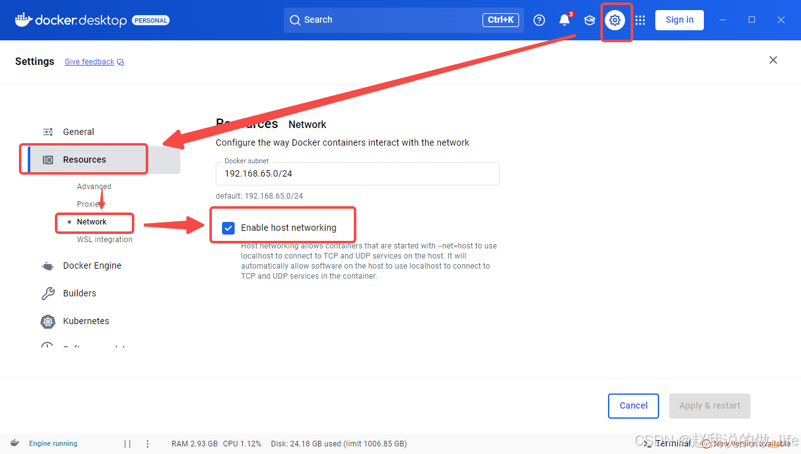Viewport: 801px width, 454px height.
Task: Toggle the Enable host networking checkbox
Action: [x=228, y=228]
